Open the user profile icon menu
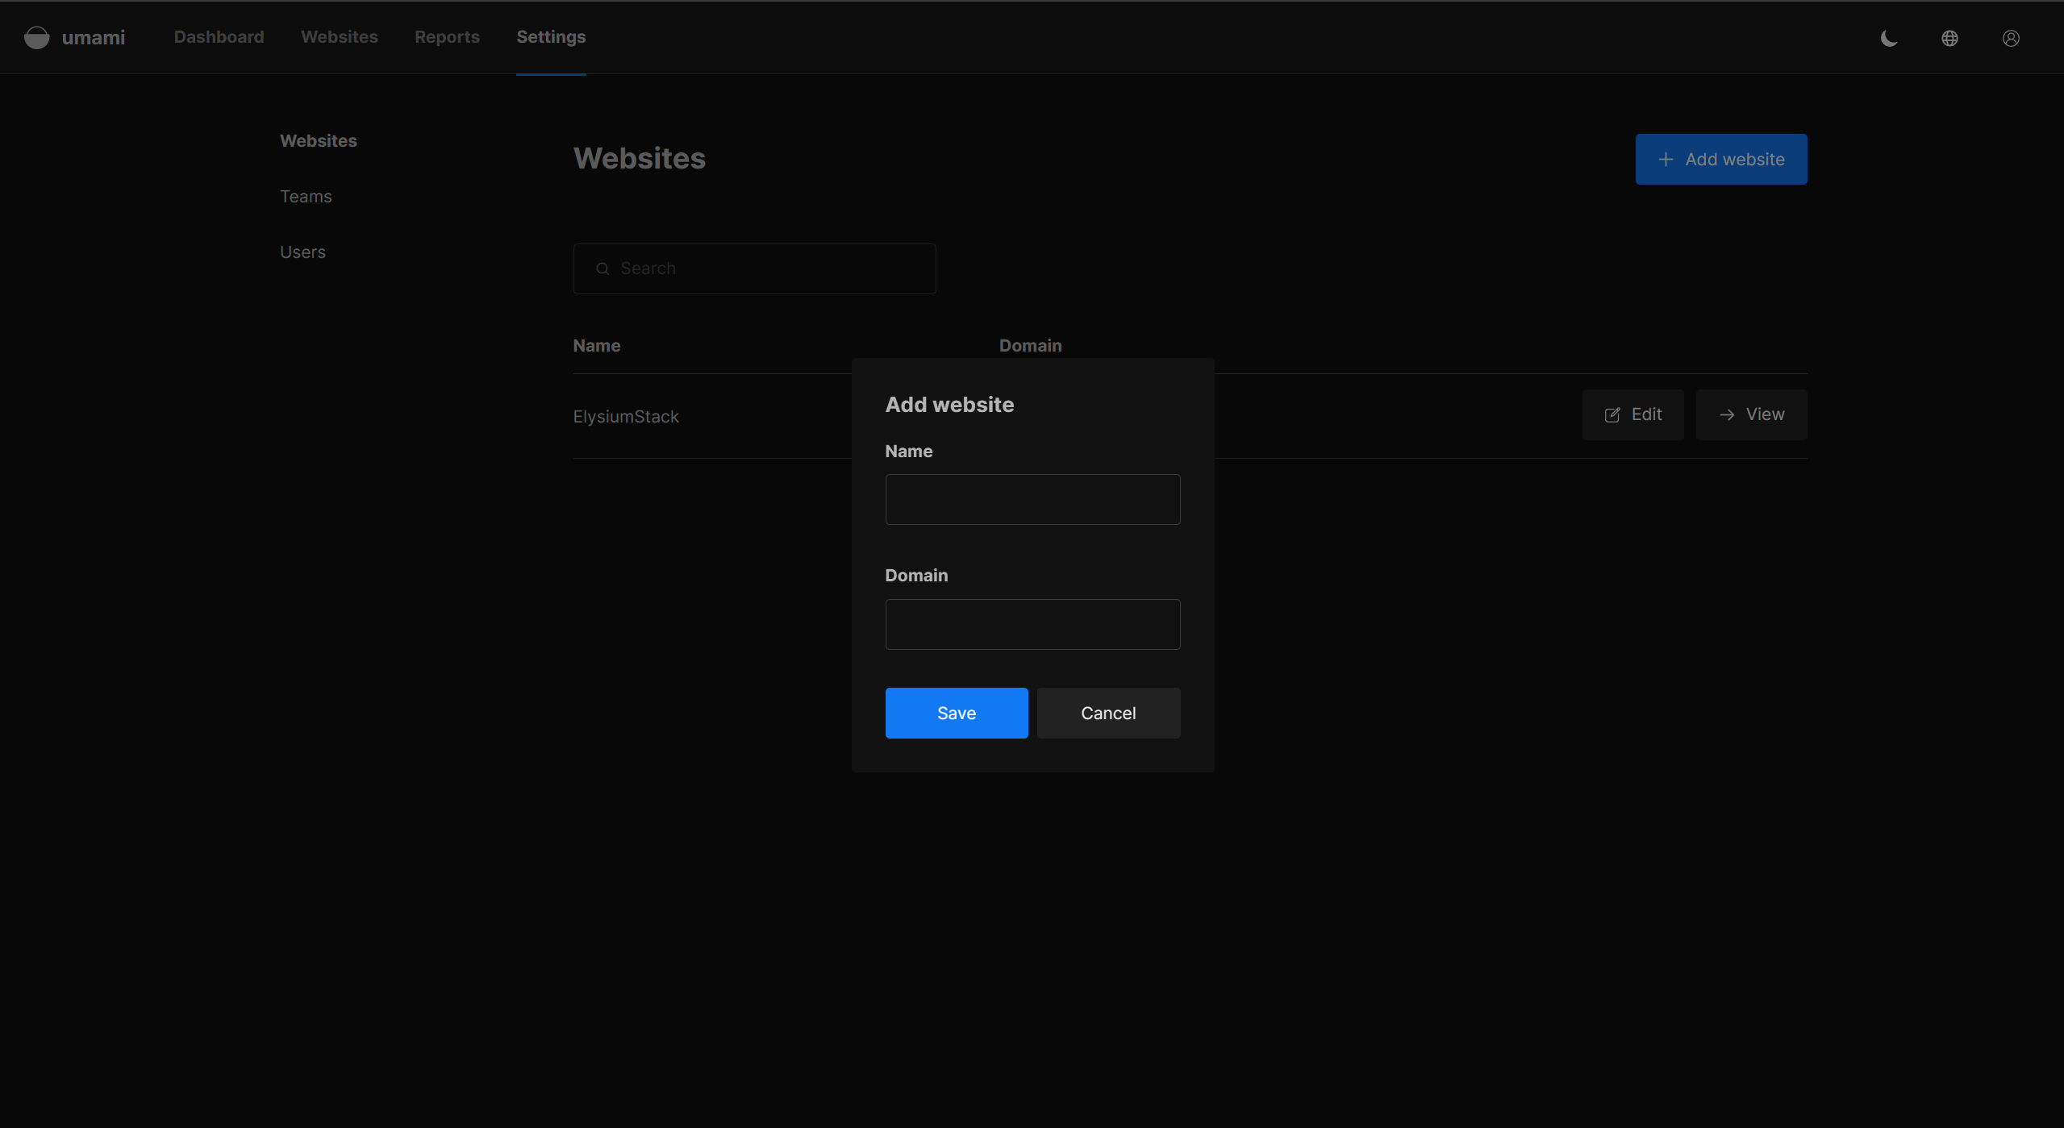Viewport: 2064px width, 1128px height. (x=2011, y=38)
